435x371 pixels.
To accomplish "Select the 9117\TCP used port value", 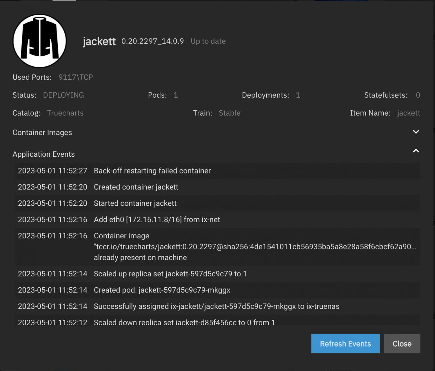I will [76, 77].
